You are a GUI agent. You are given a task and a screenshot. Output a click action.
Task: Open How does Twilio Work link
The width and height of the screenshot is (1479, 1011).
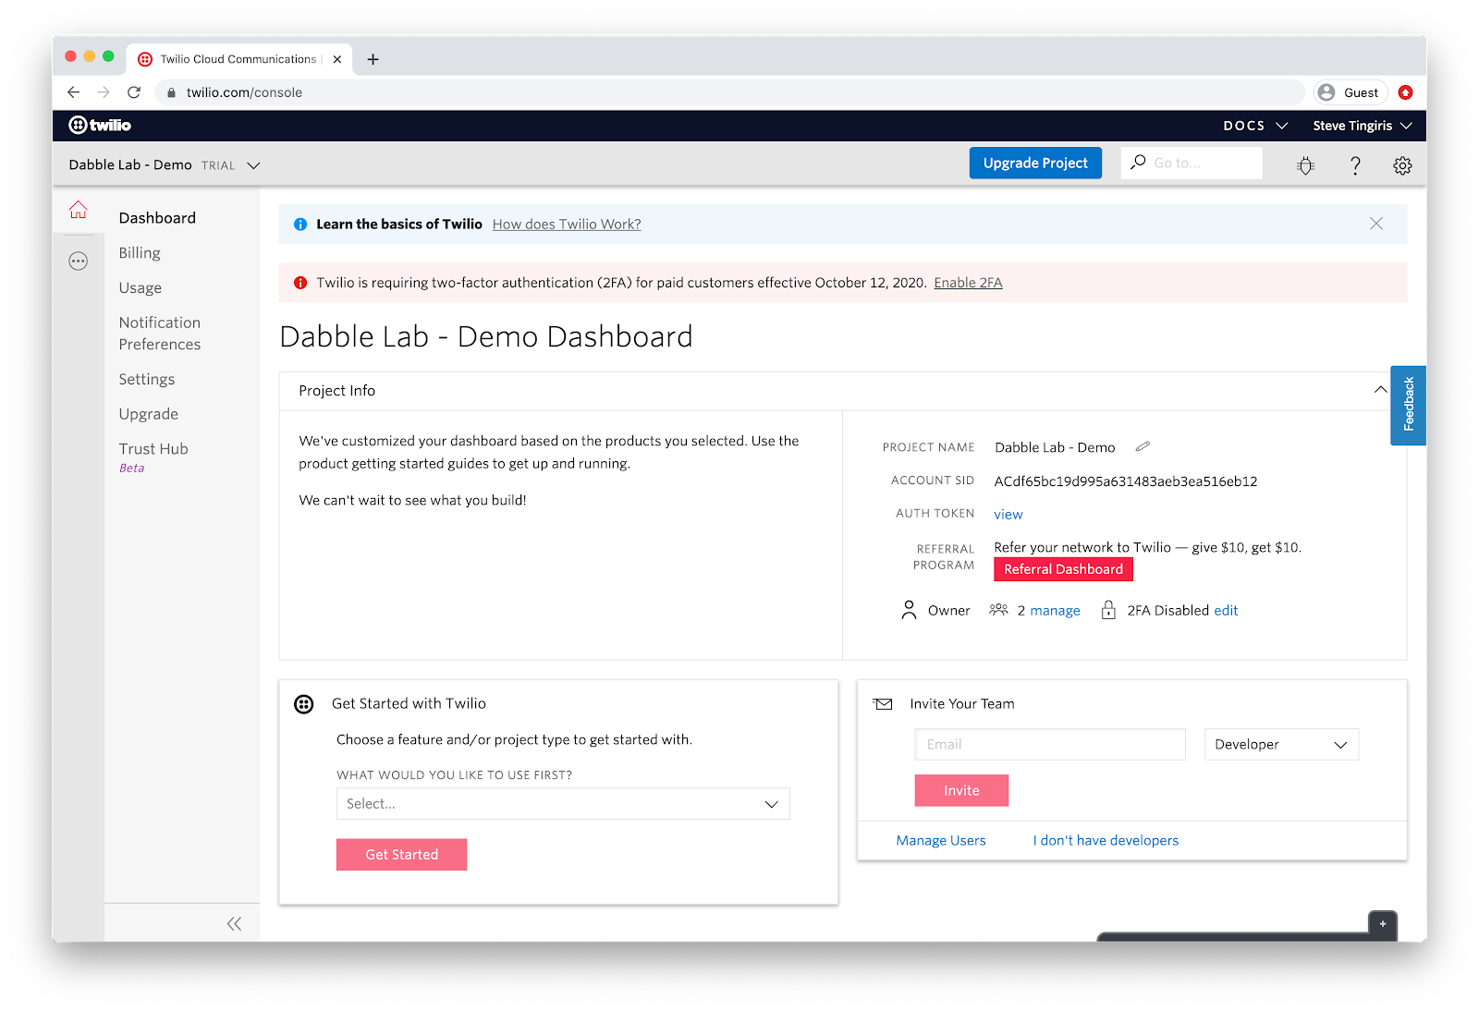[567, 225]
